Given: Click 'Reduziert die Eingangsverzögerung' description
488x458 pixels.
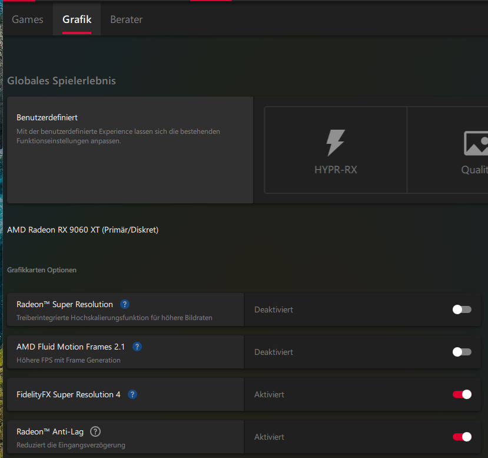Looking at the screenshot, I should point(71,445).
